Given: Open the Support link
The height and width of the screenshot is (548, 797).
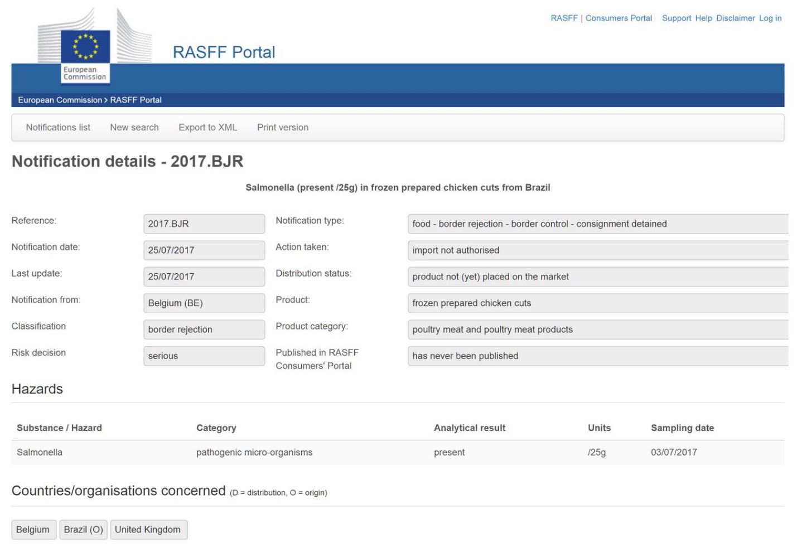Looking at the screenshot, I should [677, 18].
